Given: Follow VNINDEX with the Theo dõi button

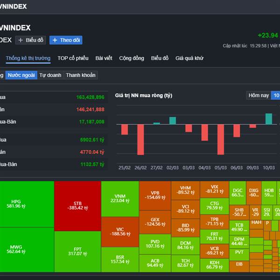Looking at the screenshot, I should (66, 40).
